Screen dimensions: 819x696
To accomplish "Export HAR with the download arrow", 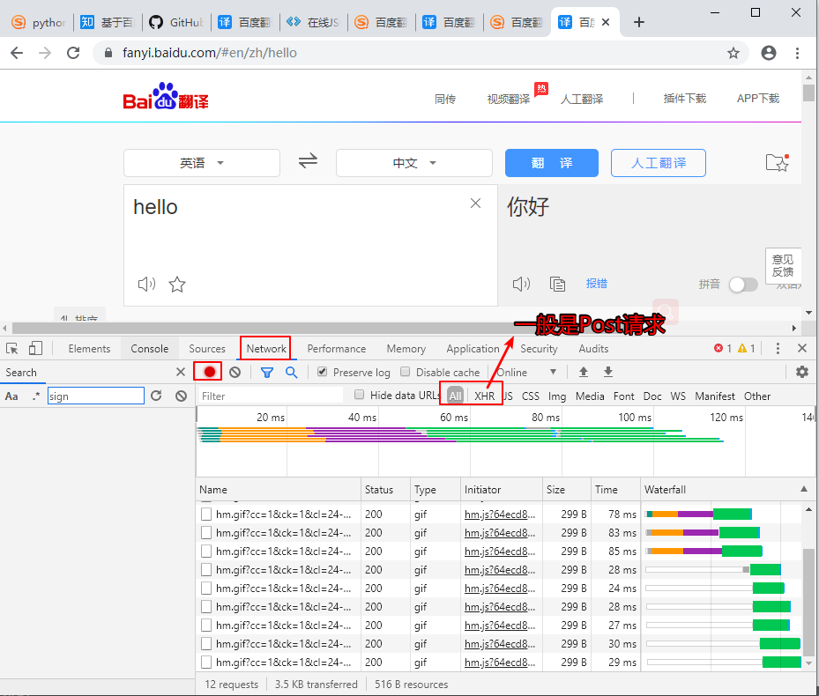I will pyautogui.click(x=608, y=372).
